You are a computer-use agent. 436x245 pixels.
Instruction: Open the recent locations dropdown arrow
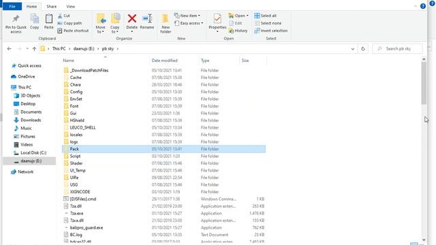pos(27,48)
